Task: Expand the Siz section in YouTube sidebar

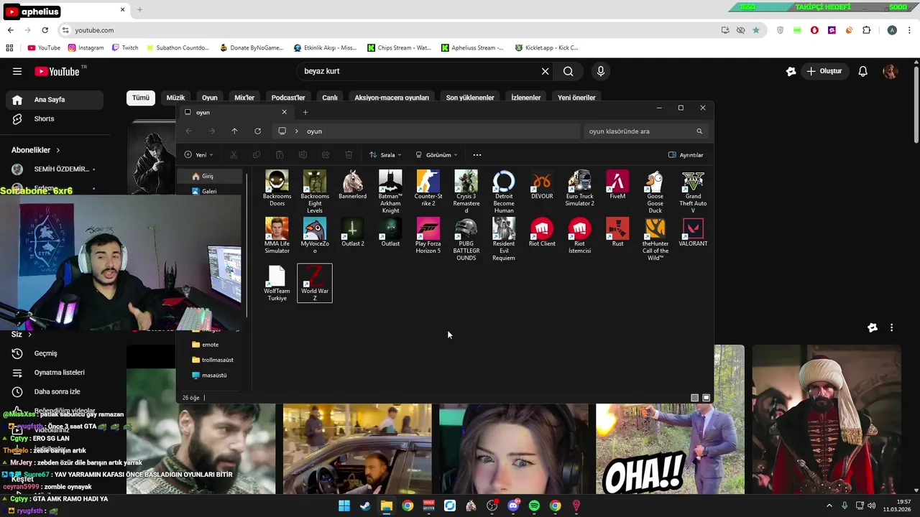Action: [x=22, y=335]
